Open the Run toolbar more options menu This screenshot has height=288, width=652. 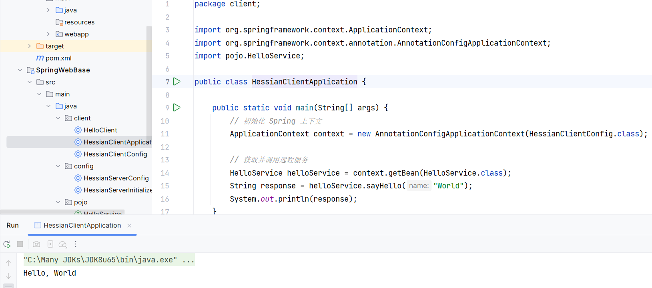click(76, 244)
